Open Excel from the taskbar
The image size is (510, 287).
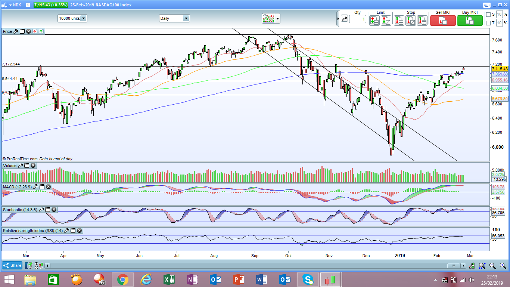pos(169,280)
